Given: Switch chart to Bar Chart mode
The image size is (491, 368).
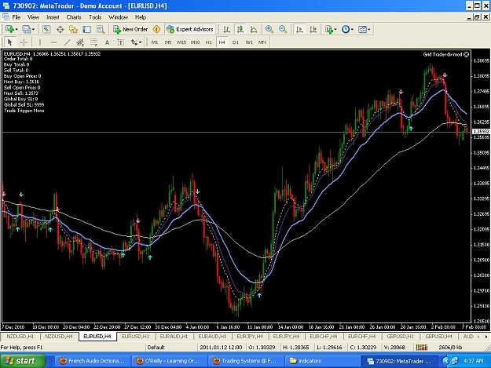Looking at the screenshot, I should (x=226, y=29).
